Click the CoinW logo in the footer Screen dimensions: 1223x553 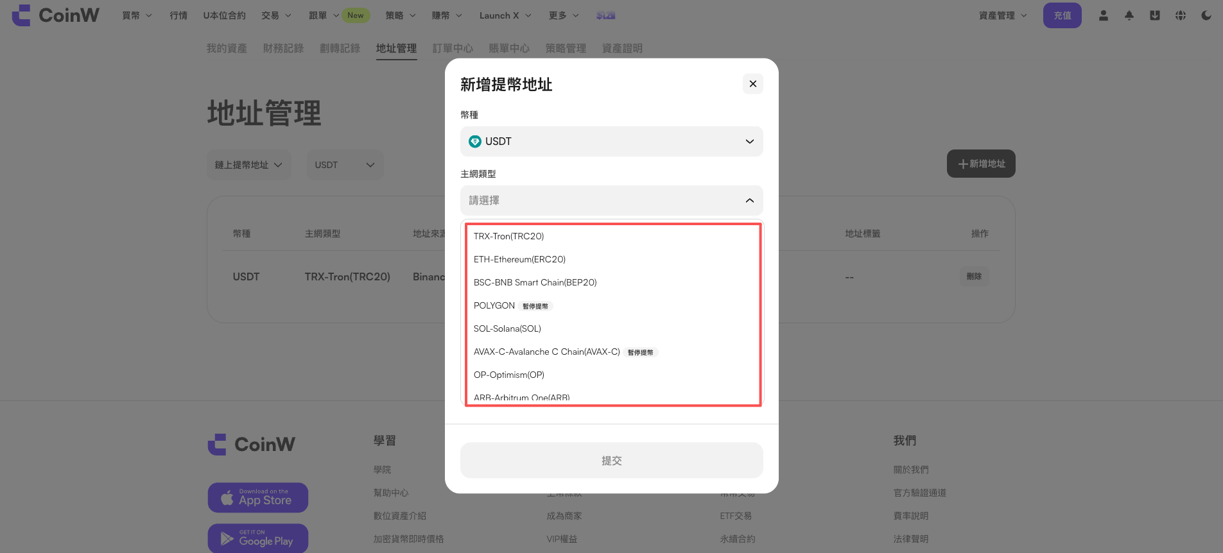pyautogui.click(x=252, y=444)
